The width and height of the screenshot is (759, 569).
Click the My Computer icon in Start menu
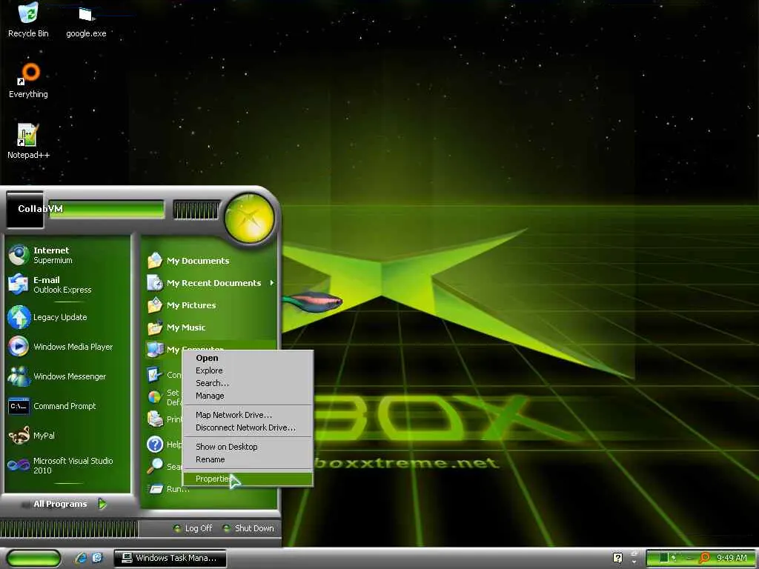coord(156,350)
